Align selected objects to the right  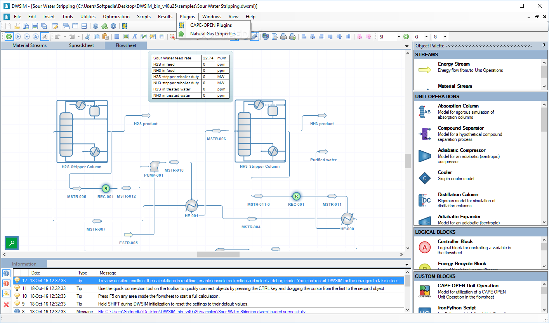(321, 36)
